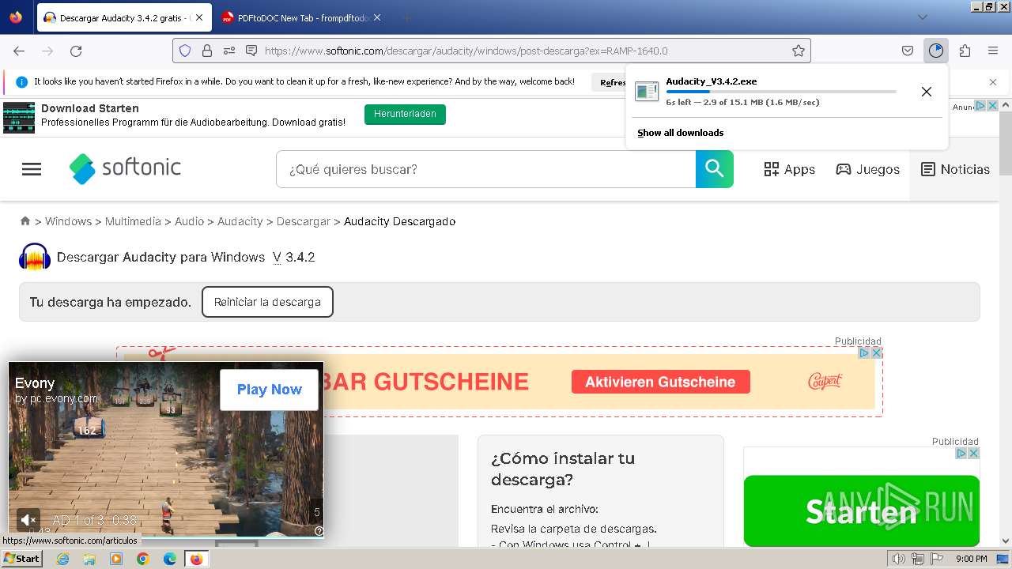Close the top Download Starten ad
This screenshot has height=569, width=1012.
pos(993,105)
